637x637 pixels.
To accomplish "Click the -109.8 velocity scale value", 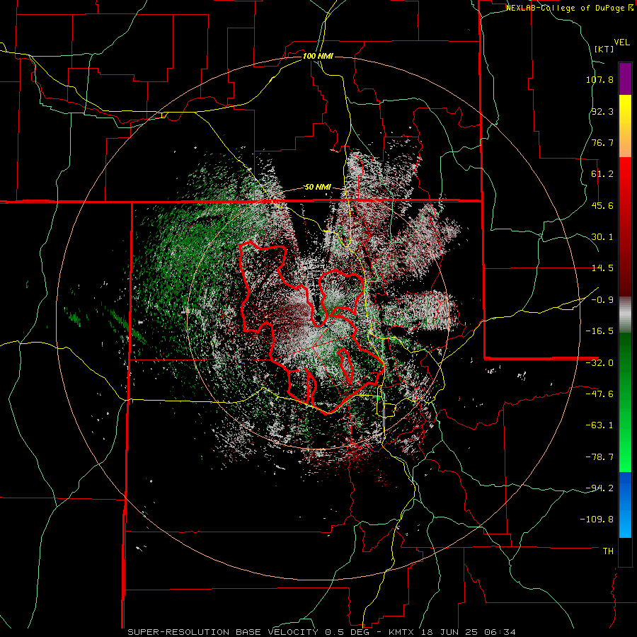I will click(x=597, y=520).
